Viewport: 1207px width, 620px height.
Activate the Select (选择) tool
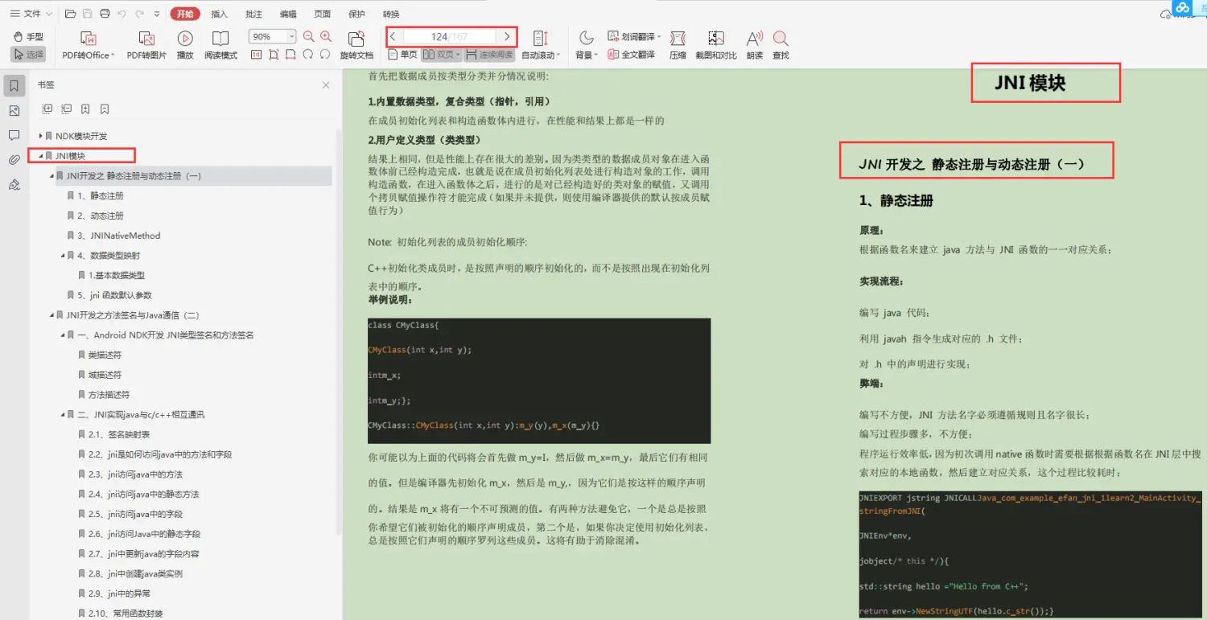[28, 55]
